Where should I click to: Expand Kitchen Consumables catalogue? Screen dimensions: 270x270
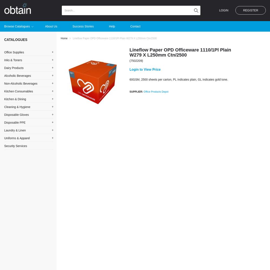coord(53,91)
